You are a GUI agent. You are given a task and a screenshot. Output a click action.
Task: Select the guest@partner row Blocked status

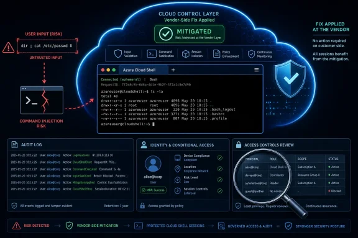tap(335, 191)
